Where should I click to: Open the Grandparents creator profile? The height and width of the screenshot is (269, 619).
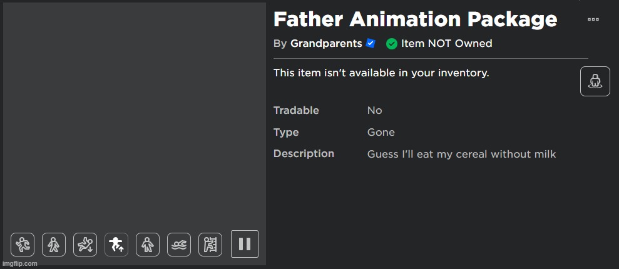[326, 43]
